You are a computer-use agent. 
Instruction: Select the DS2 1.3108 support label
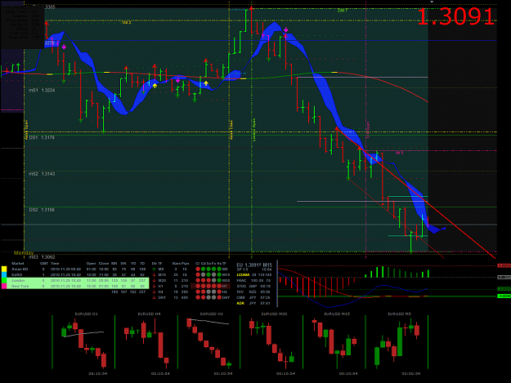click(x=42, y=210)
